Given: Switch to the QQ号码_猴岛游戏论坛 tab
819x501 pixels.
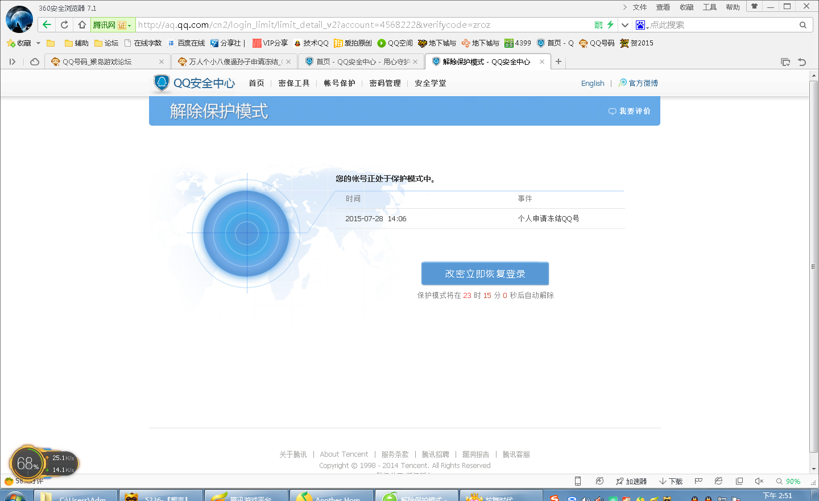Looking at the screenshot, I should [x=107, y=61].
